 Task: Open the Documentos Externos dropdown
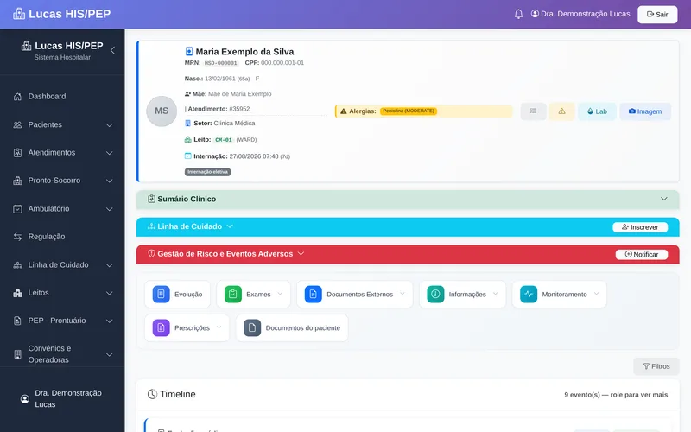(x=355, y=294)
